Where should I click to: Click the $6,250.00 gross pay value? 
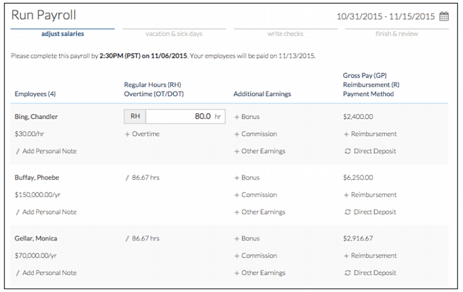coord(358,178)
